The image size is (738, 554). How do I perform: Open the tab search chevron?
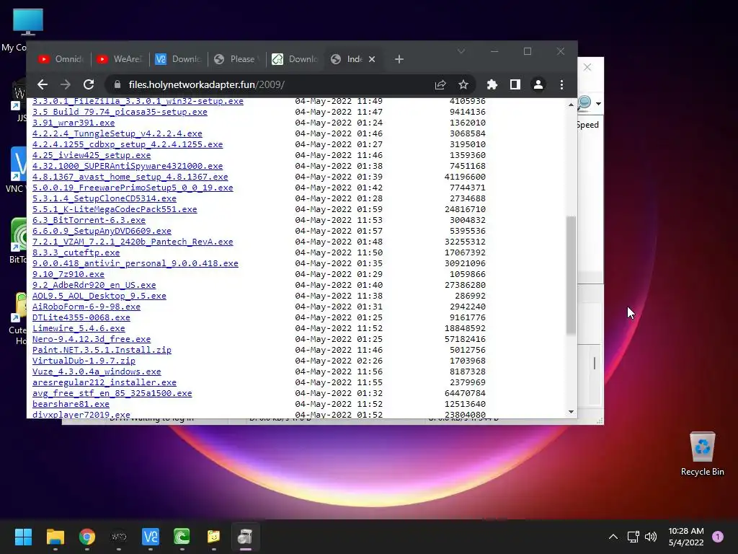point(461,51)
